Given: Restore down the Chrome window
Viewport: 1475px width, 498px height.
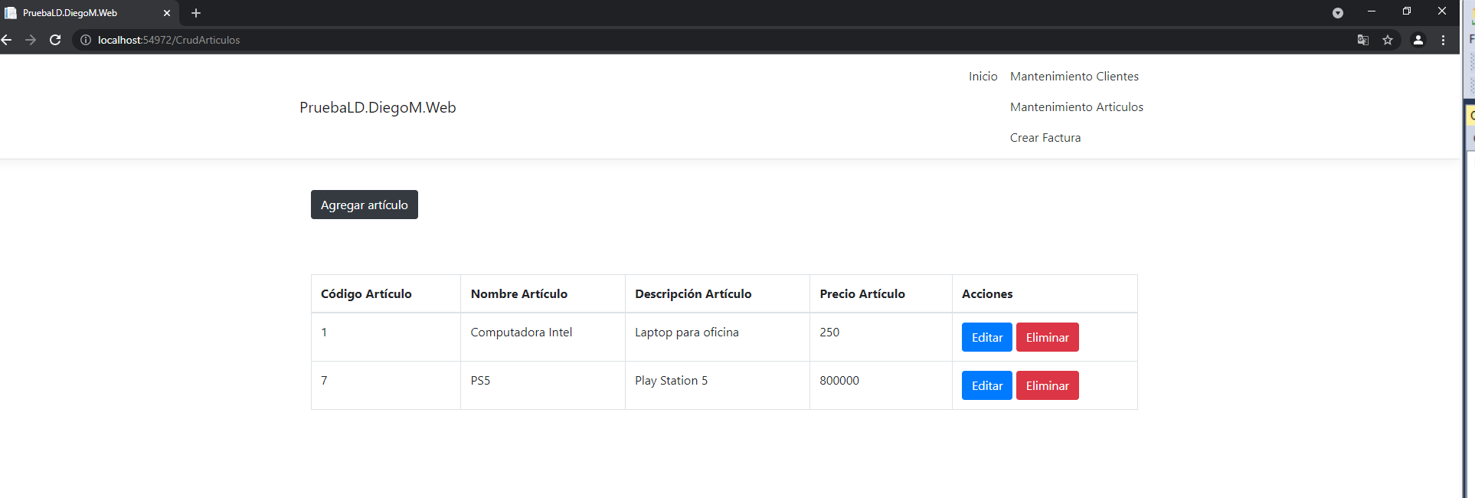Looking at the screenshot, I should coord(1407,11).
